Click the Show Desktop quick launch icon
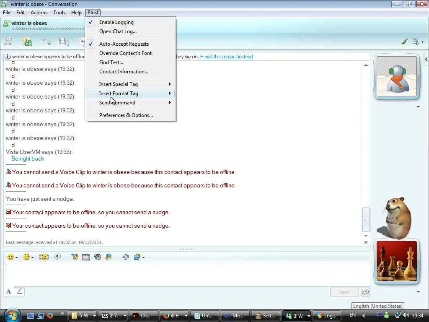 (x=30, y=316)
